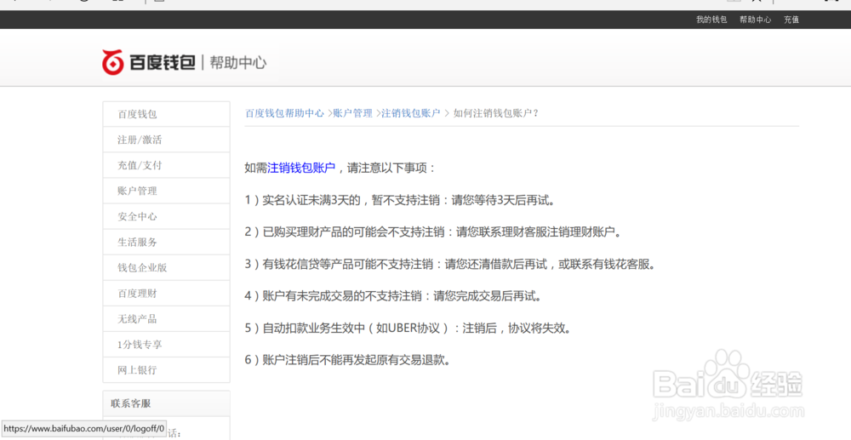Open 我的钱包 in the top bar
The height and width of the screenshot is (440, 851).
[x=711, y=20]
